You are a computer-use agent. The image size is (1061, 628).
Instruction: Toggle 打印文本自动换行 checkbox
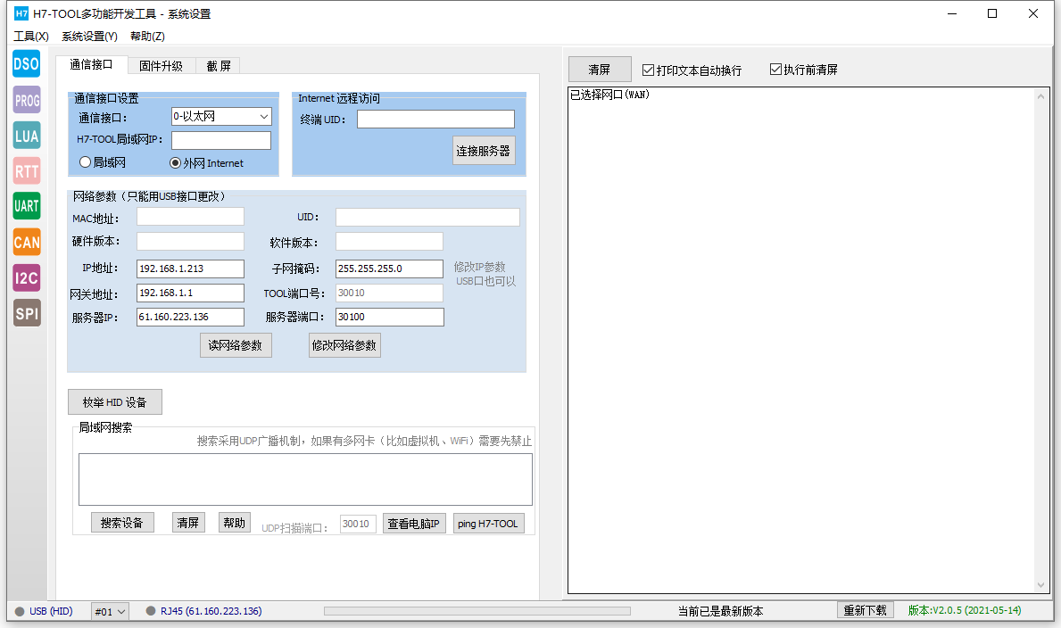pos(692,70)
